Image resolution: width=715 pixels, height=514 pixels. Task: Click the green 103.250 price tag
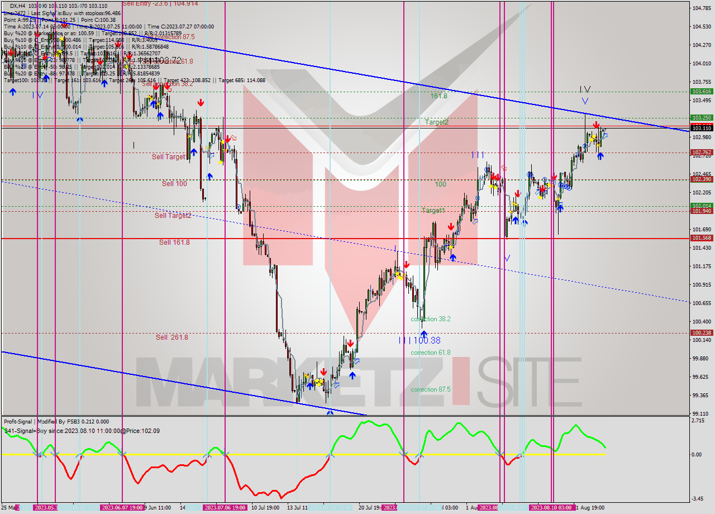pos(702,118)
